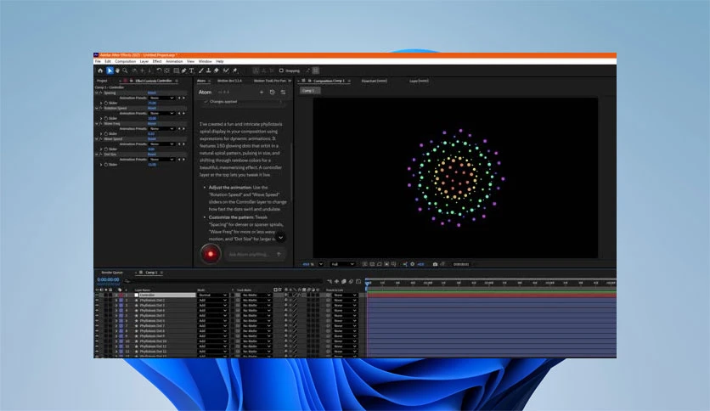
Task: Click Reset for the Wave Freq effect
Action: click(152, 124)
